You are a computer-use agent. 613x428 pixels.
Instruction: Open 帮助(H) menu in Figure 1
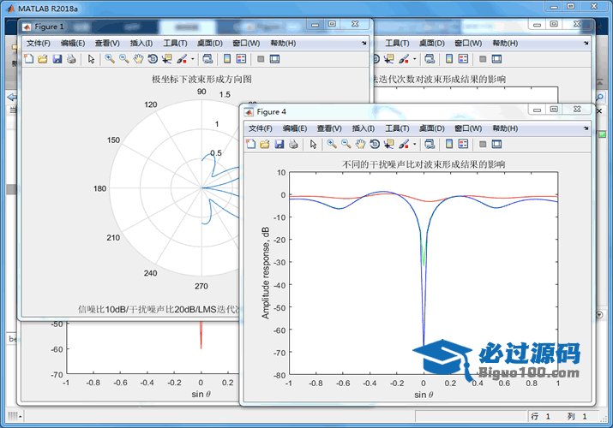pyautogui.click(x=283, y=43)
